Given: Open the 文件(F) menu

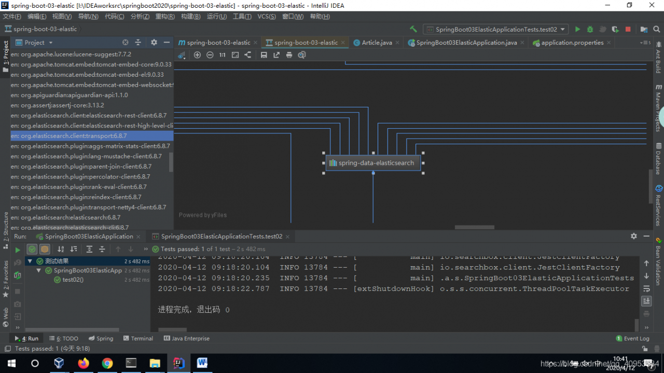Looking at the screenshot, I should tap(12, 17).
